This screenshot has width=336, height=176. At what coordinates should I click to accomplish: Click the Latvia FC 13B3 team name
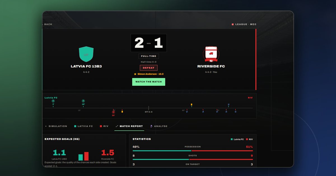tap(86, 66)
